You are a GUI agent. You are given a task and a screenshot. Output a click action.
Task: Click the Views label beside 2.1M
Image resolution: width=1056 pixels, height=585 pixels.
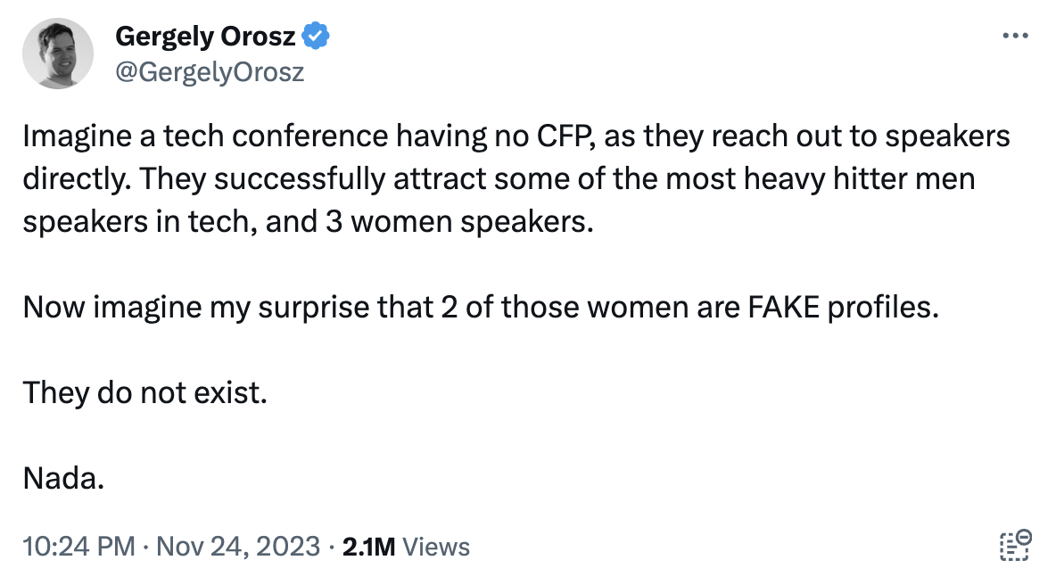click(x=436, y=547)
